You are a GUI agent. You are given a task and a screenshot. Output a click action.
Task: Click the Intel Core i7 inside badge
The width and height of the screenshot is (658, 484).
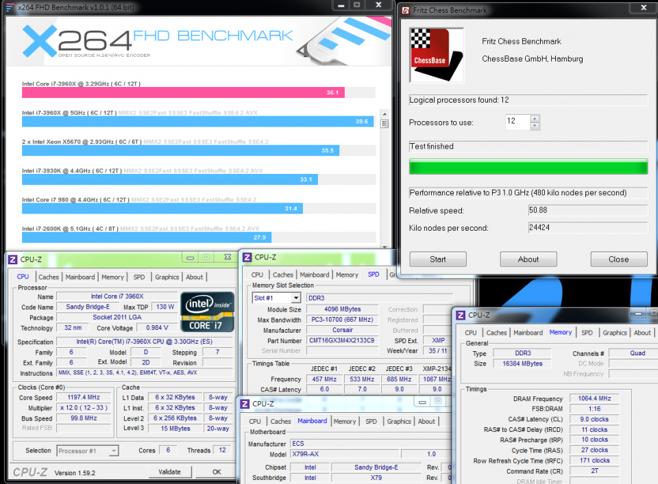point(206,312)
